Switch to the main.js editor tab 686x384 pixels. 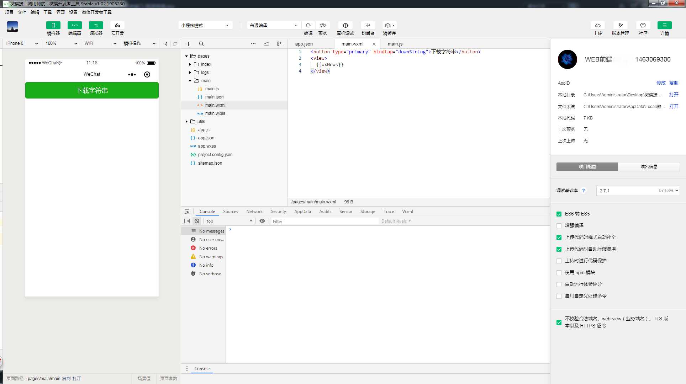395,44
